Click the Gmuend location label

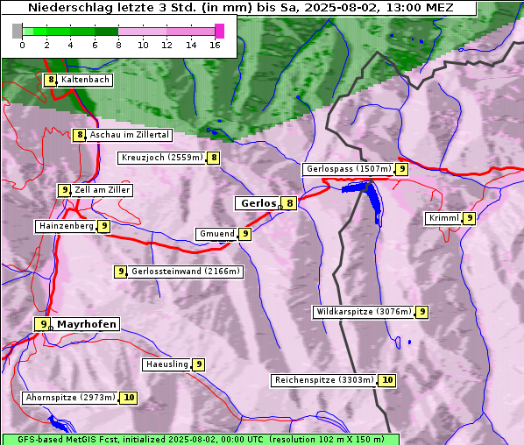[217, 234]
